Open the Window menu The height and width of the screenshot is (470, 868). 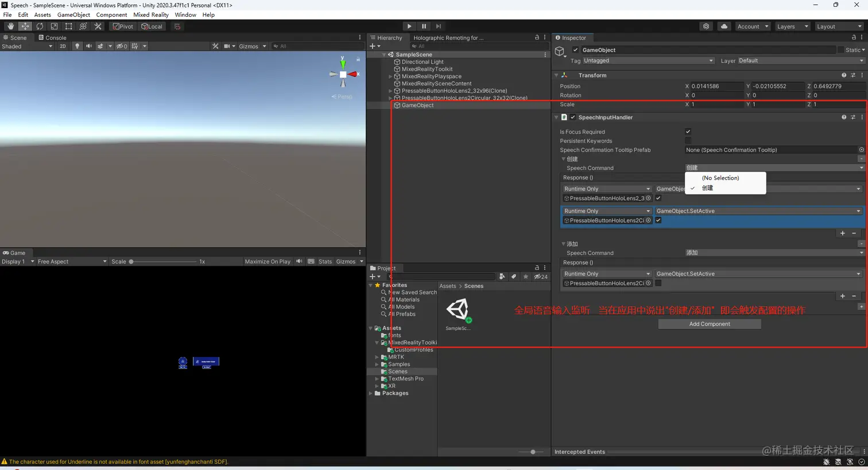[x=185, y=15]
